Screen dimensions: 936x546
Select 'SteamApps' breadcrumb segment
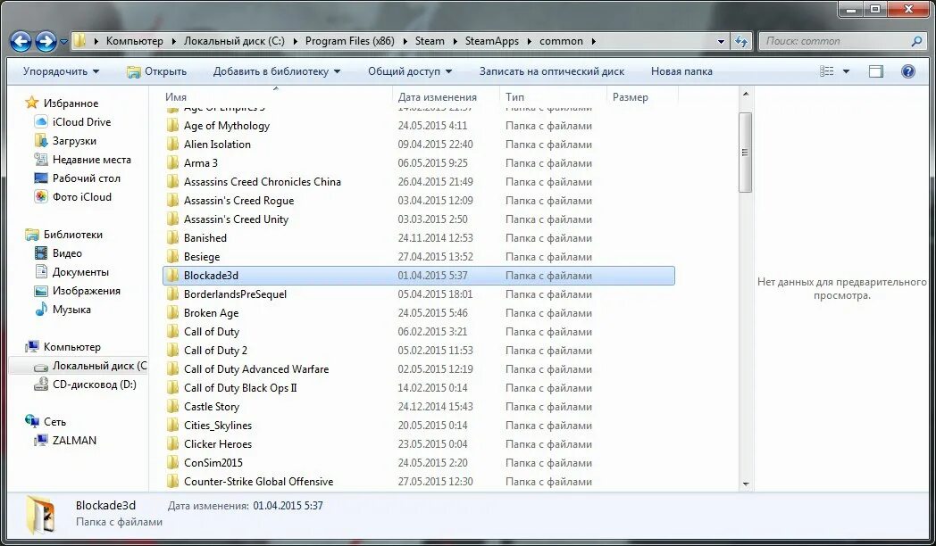tap(492, 41)
